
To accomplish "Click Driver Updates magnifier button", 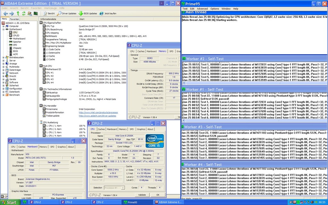I will (67, 13).
